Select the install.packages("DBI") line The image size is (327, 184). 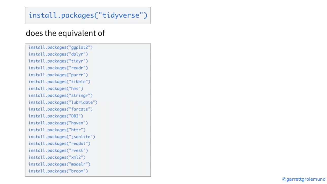pyautogui.click(x=56, y=116)
